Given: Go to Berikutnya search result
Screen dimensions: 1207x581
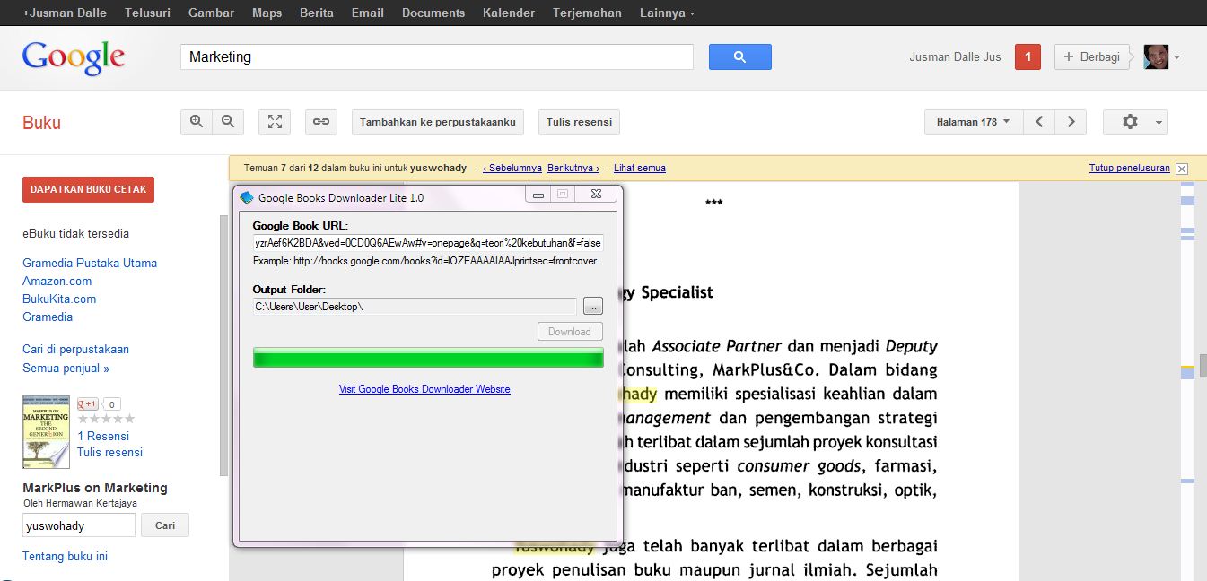Looking at the screenshot, I should [573, 168].
